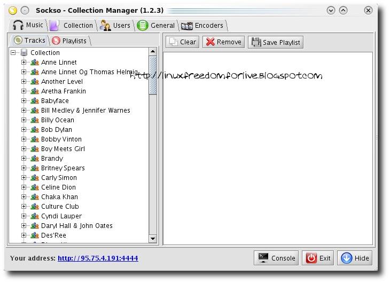The image size is (390, 283).
Task: Switch to the Collection tab
Action: 72,26
